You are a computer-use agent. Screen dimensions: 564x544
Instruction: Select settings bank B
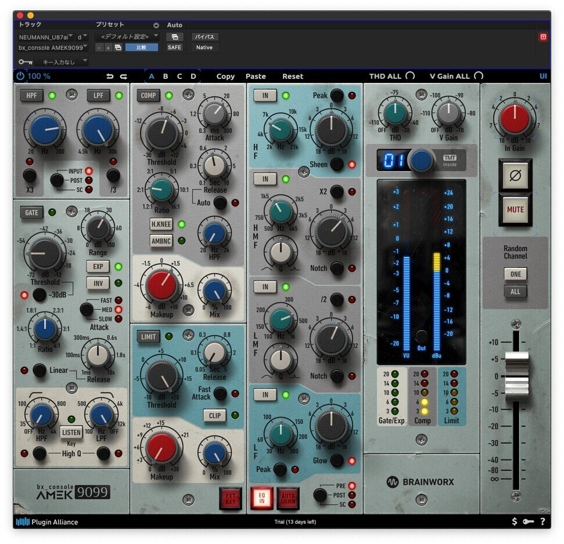point(166,76)
